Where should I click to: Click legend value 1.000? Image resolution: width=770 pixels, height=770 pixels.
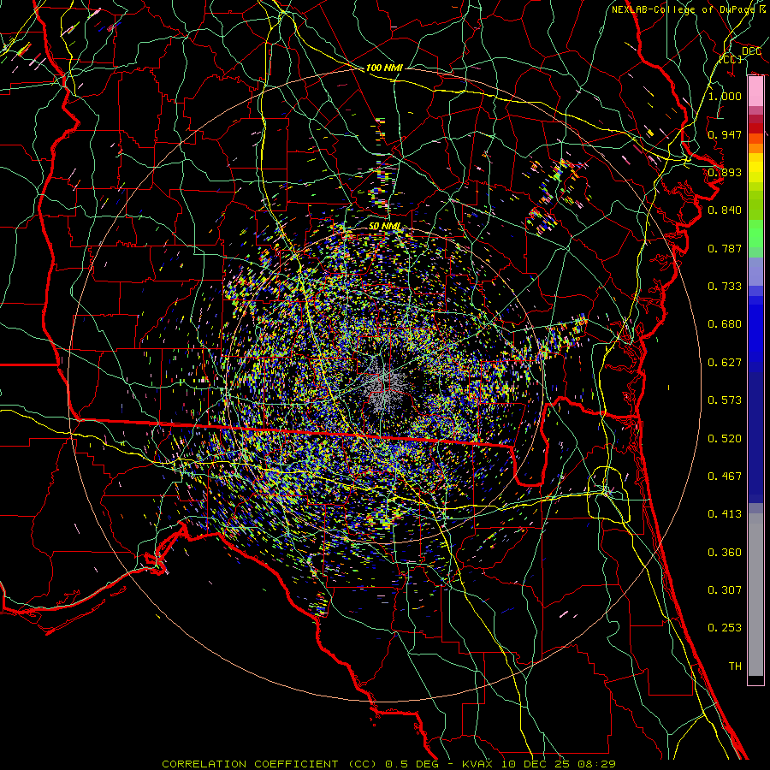[725, 96]
